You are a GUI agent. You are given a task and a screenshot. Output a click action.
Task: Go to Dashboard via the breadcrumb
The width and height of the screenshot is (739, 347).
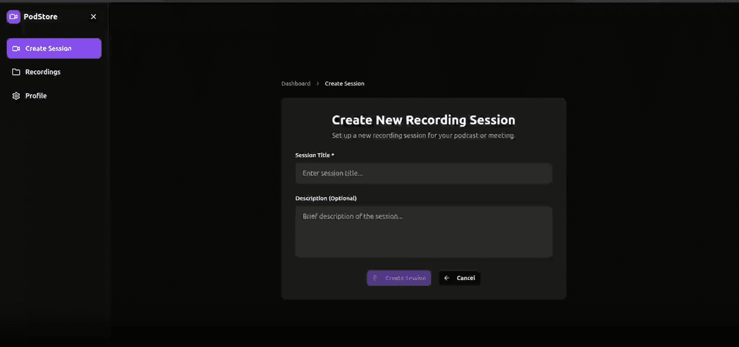[296, 83]
